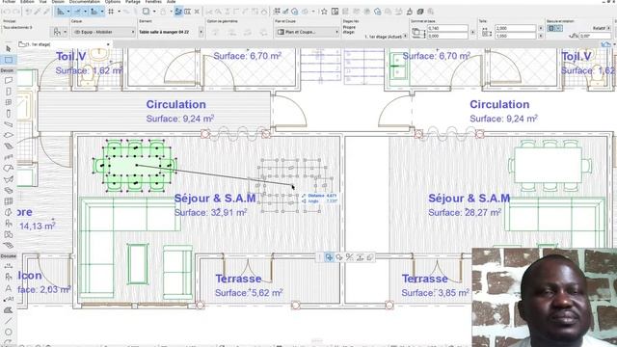Expand the Table salle à manger element arrow
Image resolution: width=617 pixels, height=347 pixels.
coord(201,32)
